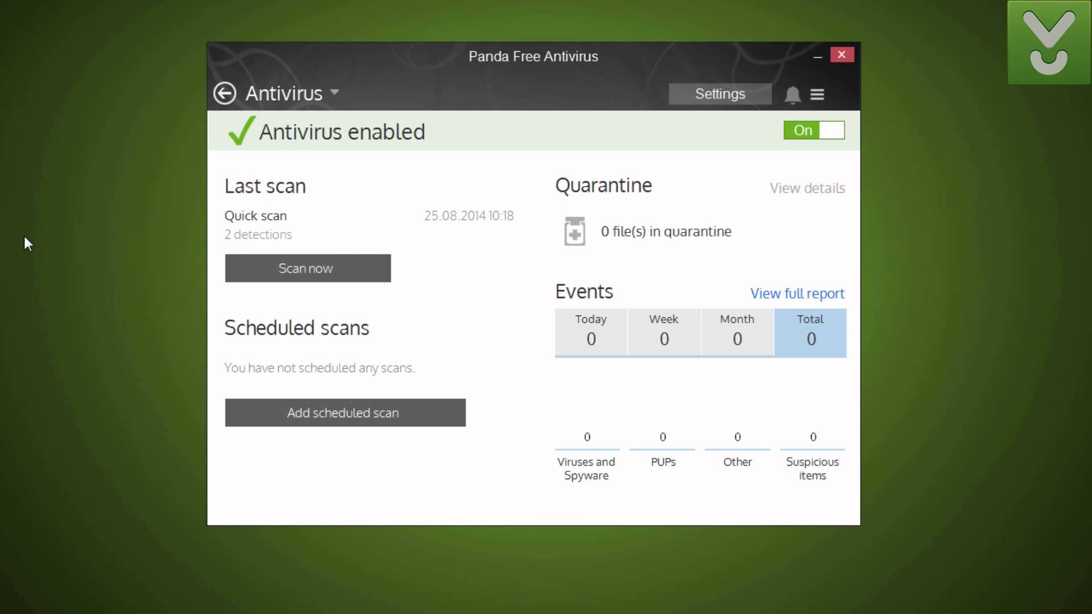This screenshot has height=614, width=1092.
Task: Click the Antivirus section title
Action: (284, 93)
